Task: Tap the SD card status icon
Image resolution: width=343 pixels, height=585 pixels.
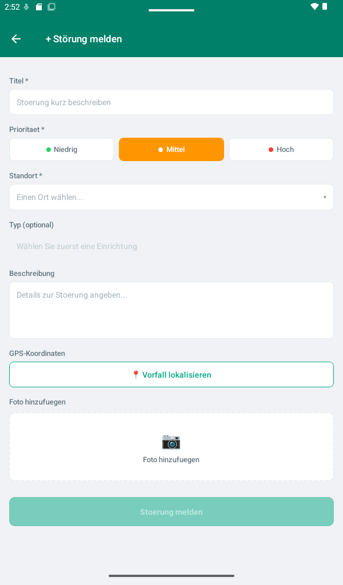Action: point(39,7)
